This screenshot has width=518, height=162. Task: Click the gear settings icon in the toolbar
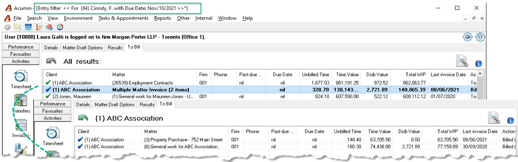click(x=7, y=27)
